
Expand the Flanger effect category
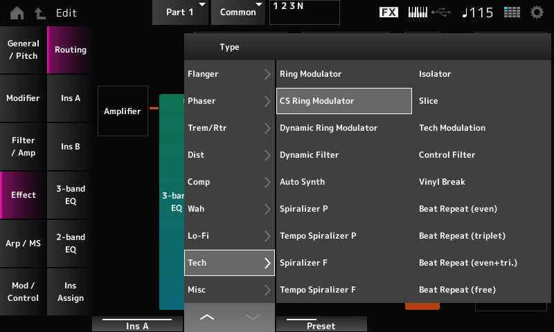229,74
